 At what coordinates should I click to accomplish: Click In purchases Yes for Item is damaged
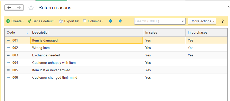[191, 40]
